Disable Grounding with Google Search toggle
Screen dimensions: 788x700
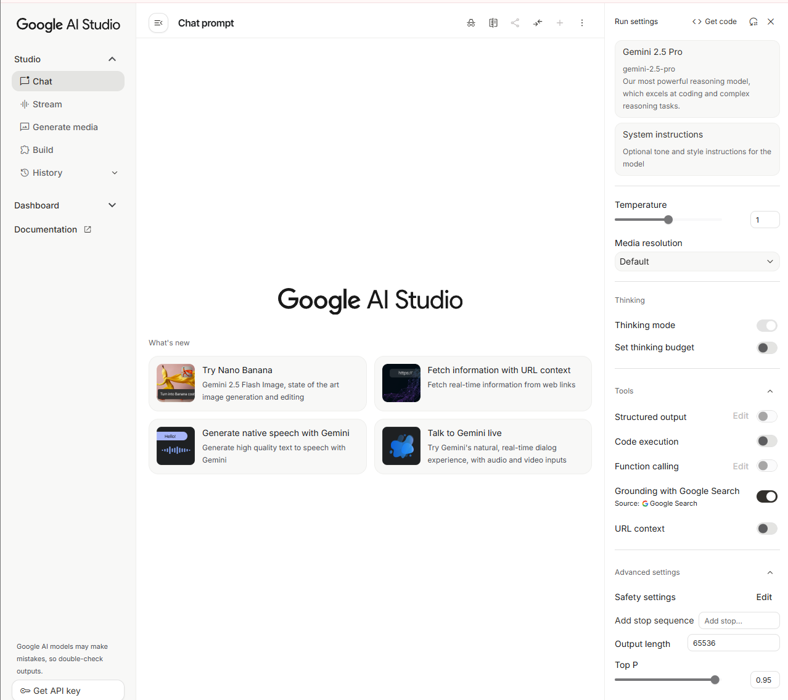pyautogui.click(x=767, y=496)
